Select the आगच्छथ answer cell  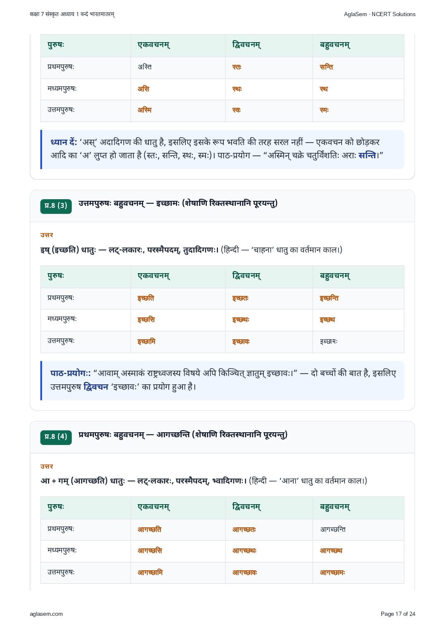coord(358,551)
